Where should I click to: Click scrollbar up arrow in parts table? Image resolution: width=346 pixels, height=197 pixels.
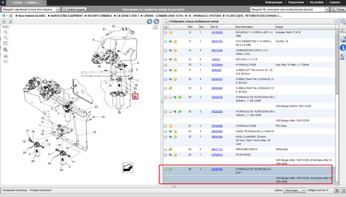[337, 32]
